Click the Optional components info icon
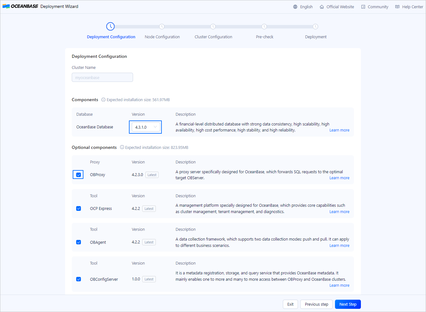Image resolution: width=426 pixels, height=312 pixels. 122,147
